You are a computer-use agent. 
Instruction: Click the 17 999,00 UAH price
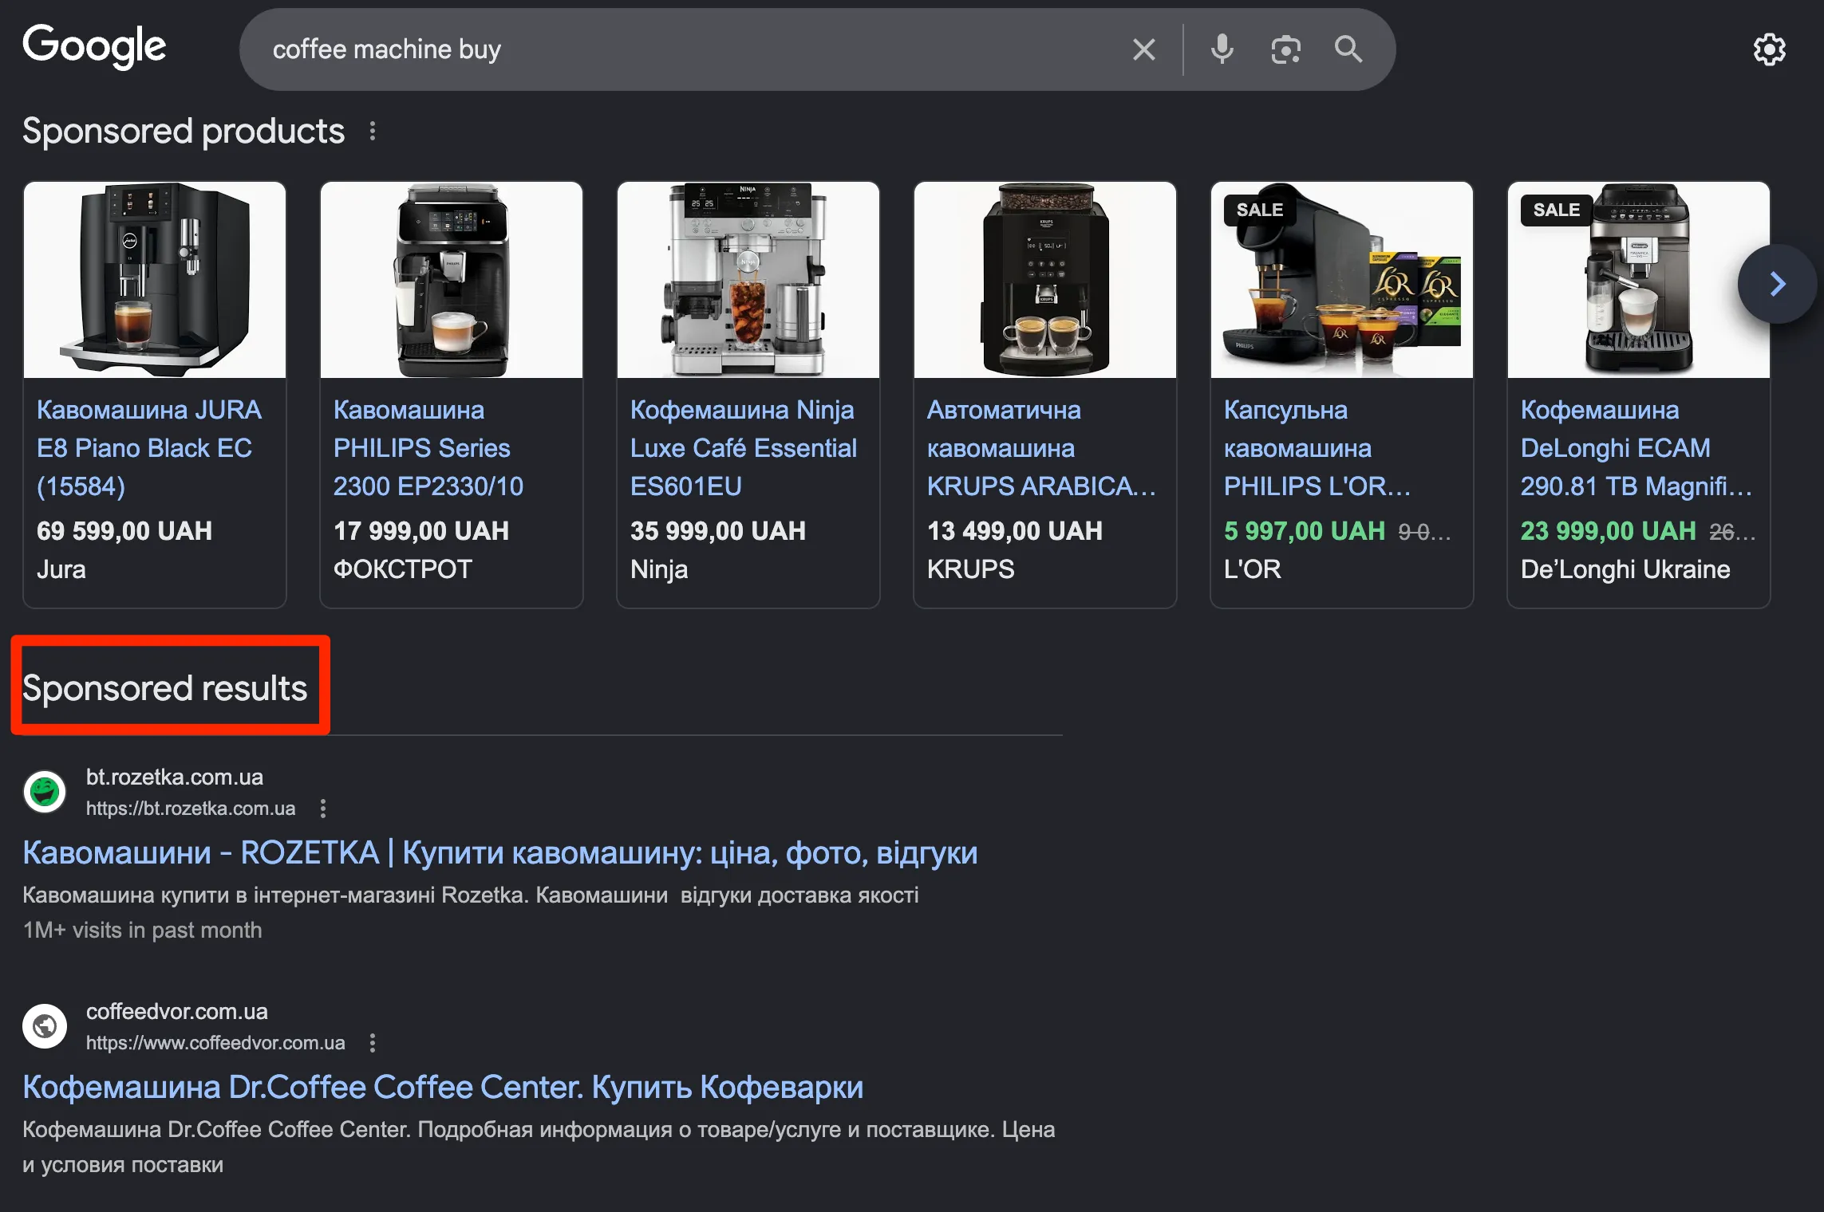tap(421, 531)
